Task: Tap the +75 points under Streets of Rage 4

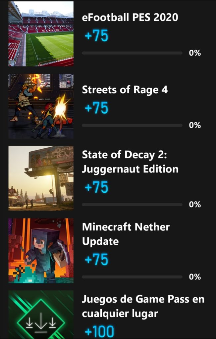Action: tap(96, 108)
